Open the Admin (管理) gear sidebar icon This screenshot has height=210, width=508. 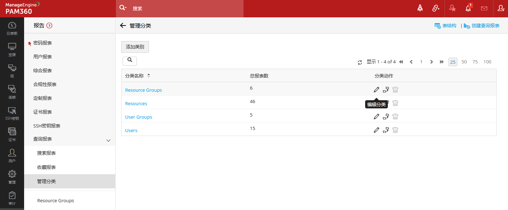[12, 177]
